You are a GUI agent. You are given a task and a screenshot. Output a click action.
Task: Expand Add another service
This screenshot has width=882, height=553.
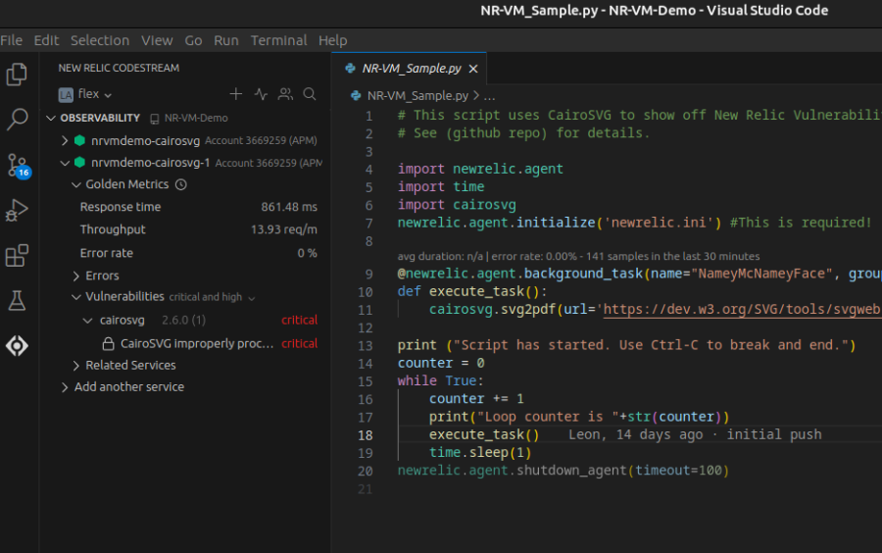coord(65,387)
